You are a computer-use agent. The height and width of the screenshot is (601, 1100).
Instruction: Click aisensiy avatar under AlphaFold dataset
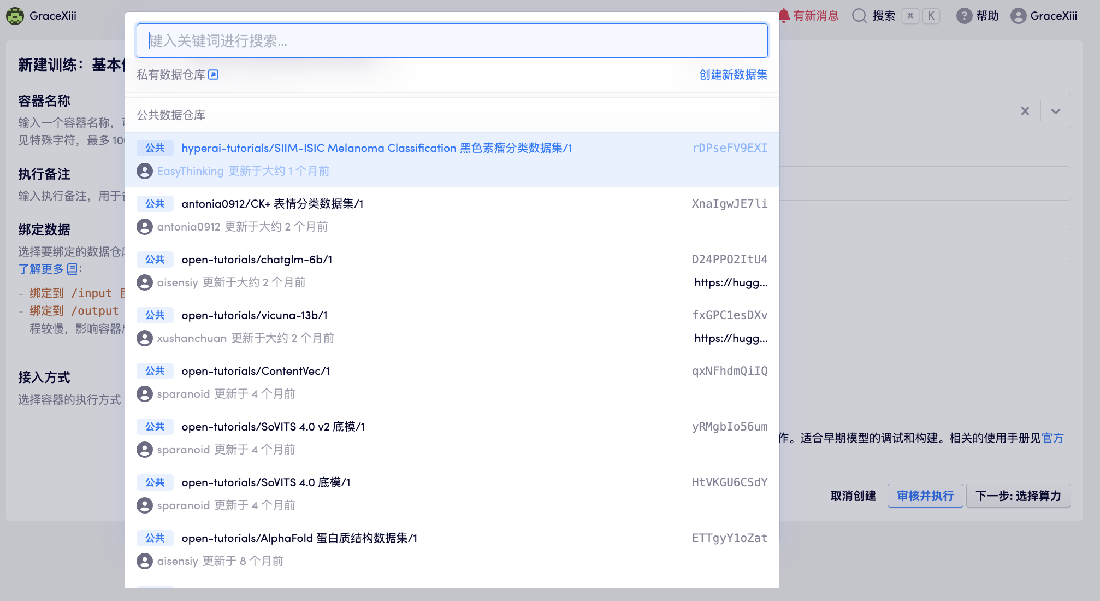(145, 561)
